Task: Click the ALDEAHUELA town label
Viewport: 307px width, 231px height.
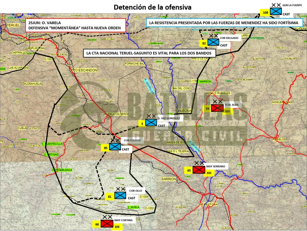Action: click(x=32, y=84)
